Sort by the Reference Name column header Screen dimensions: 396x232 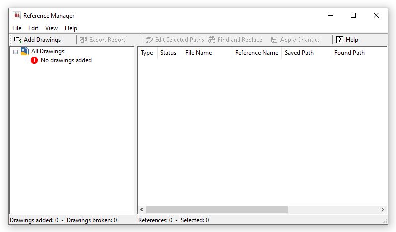[x=256, y=53]
